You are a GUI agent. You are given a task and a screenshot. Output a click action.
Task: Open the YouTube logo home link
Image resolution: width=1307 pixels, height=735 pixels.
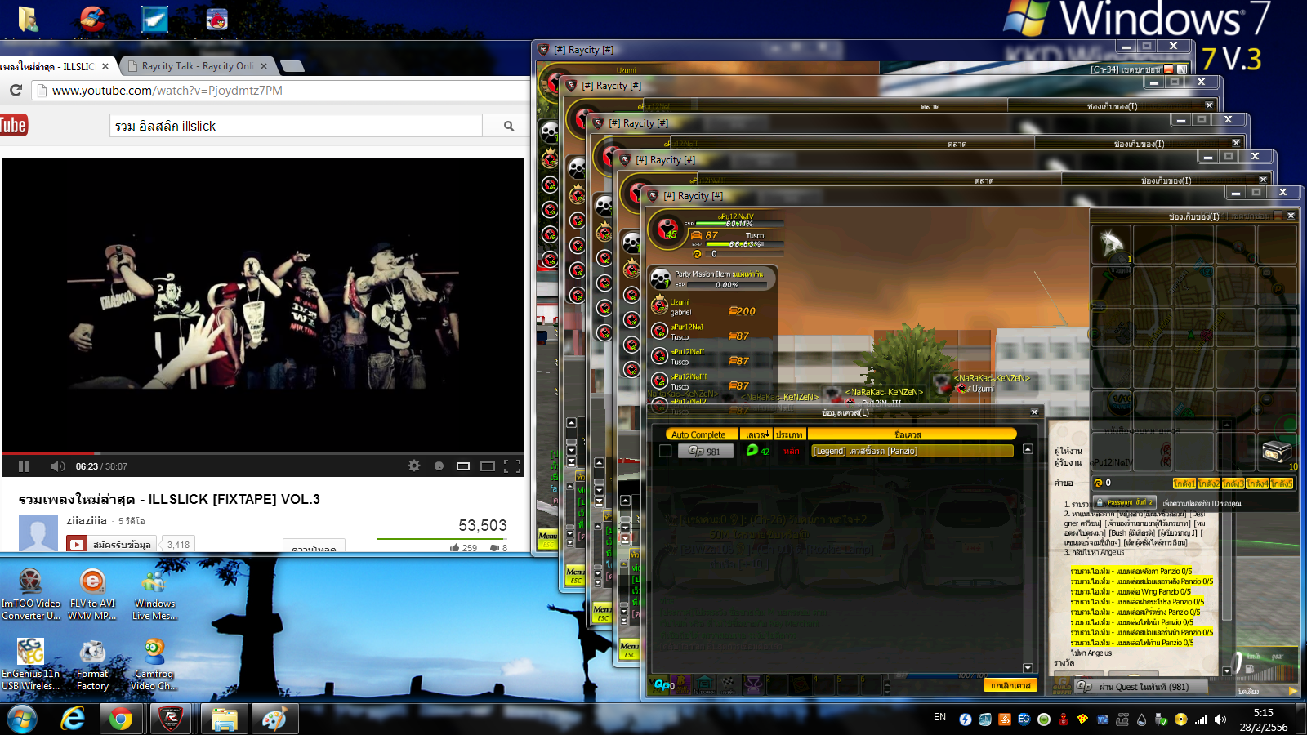pos(13,125)
